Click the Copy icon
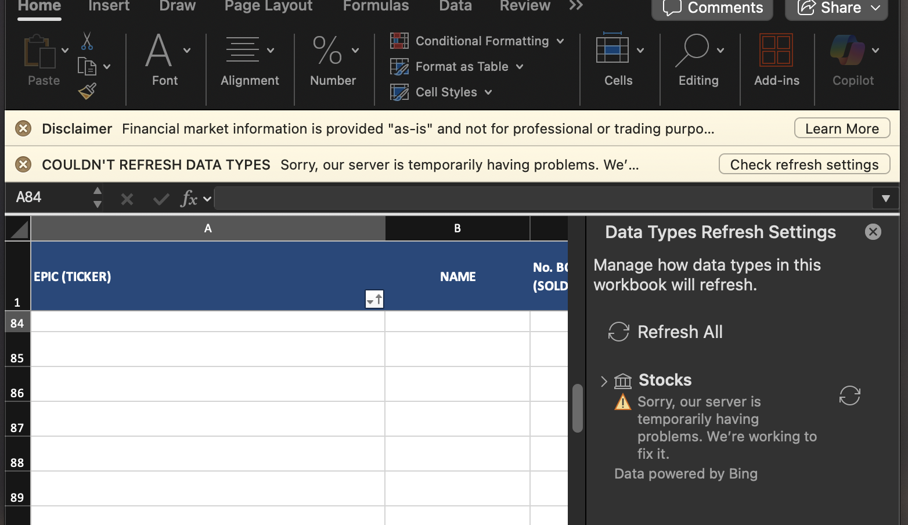The width and height of the screenshot is (908, 525). pyautogui.click(x=88, y=66)
